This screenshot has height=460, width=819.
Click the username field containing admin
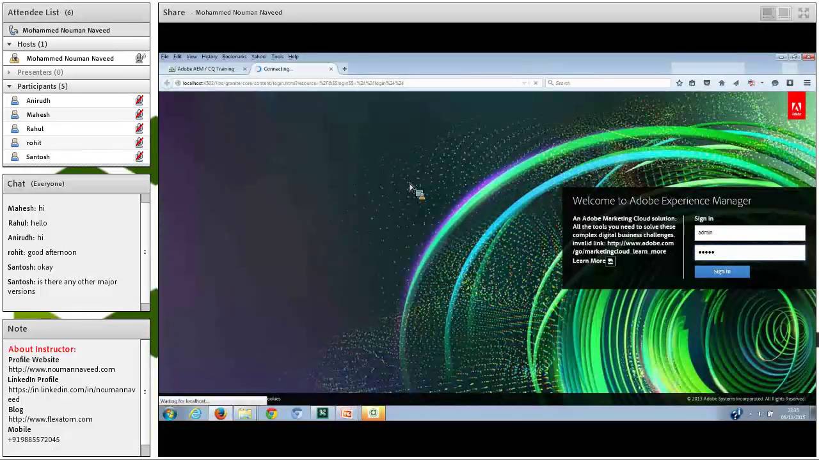[x=749, y=233]
